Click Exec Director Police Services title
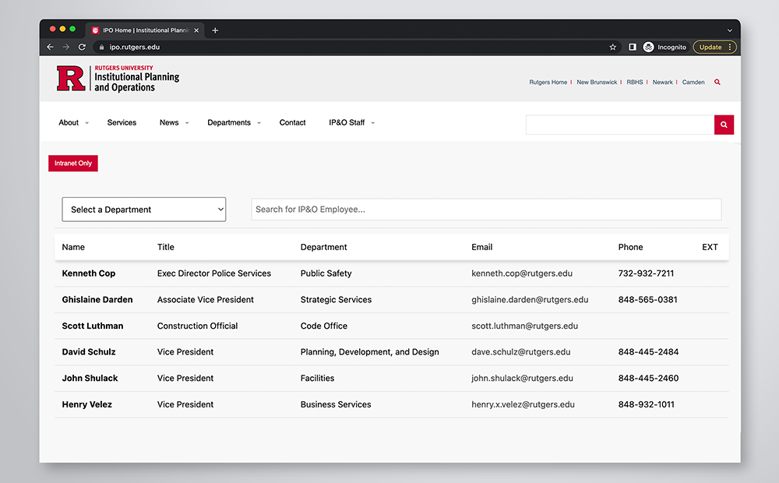Viewport: 779px width, 483px height. (x=214, y=273)
